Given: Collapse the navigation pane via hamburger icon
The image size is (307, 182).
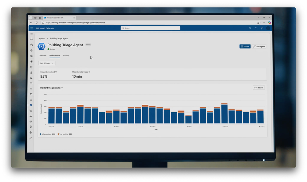Looking at the screenshot, I should pyautogui.click(x=32, y=34).
